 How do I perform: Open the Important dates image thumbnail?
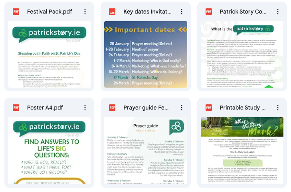click(x=146, y=54)
